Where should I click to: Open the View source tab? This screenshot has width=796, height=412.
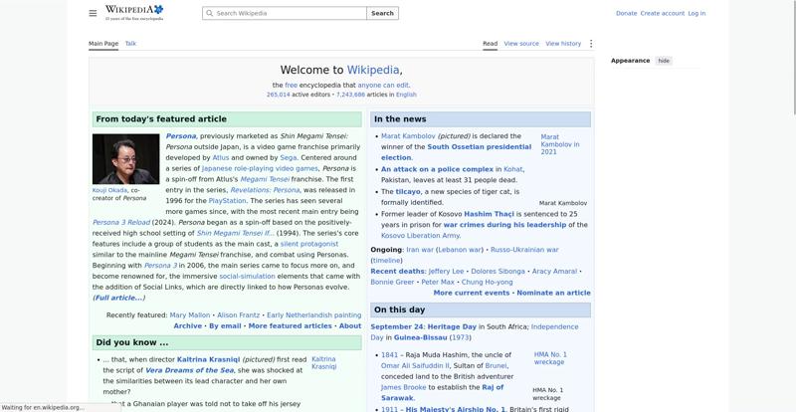[521, 44]
